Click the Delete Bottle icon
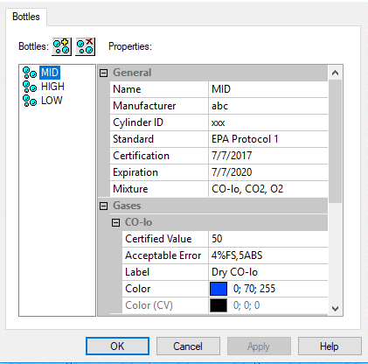Screen dimensions: 368x364 tap(85, 46)
